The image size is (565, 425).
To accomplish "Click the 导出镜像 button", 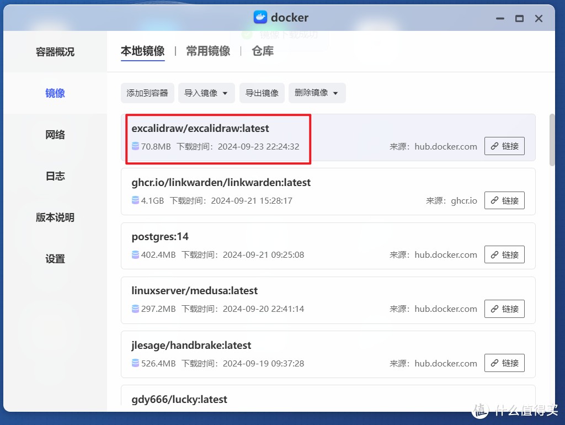I will (262, 93).
